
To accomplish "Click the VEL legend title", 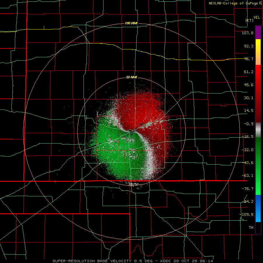I will click(x=257, y=18).
